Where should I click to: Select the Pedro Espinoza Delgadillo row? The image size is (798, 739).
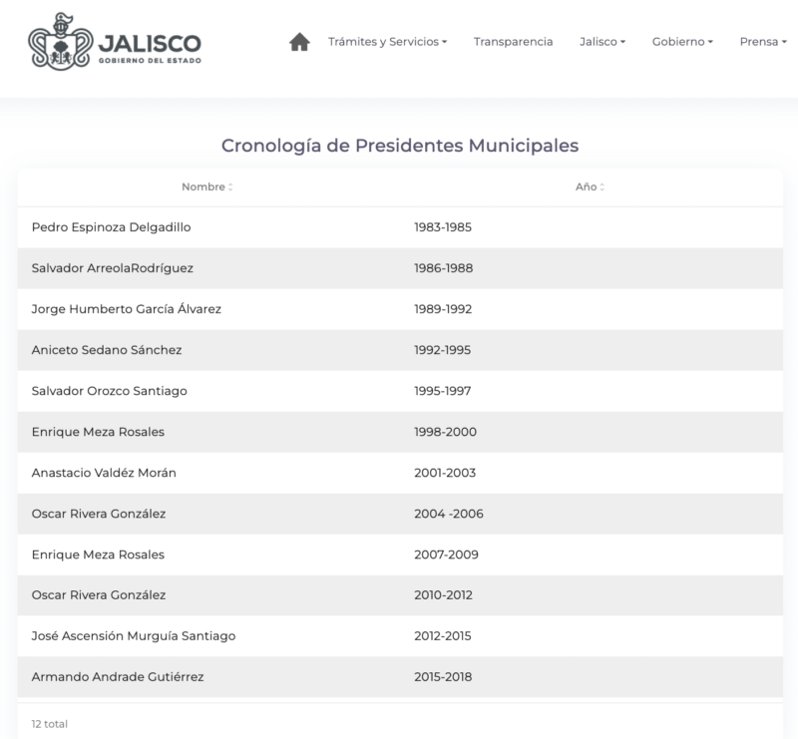coord(111,227)
